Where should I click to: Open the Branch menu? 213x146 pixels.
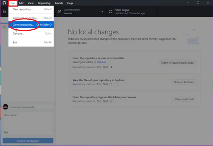tap(59, 3)
